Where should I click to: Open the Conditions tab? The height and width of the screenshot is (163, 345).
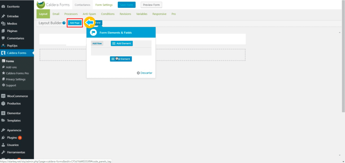coord(108,14)
